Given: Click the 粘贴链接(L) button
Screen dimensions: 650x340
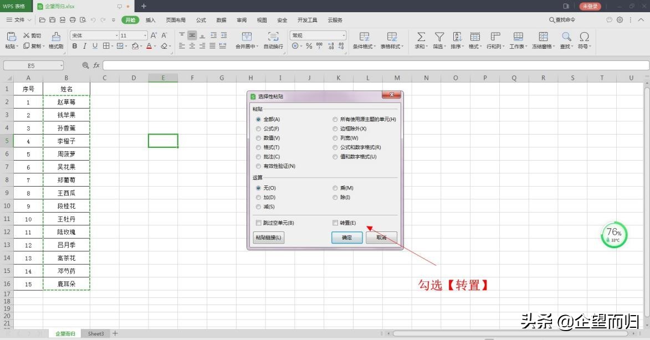Looking at the screenshot, I should point(269,238).
